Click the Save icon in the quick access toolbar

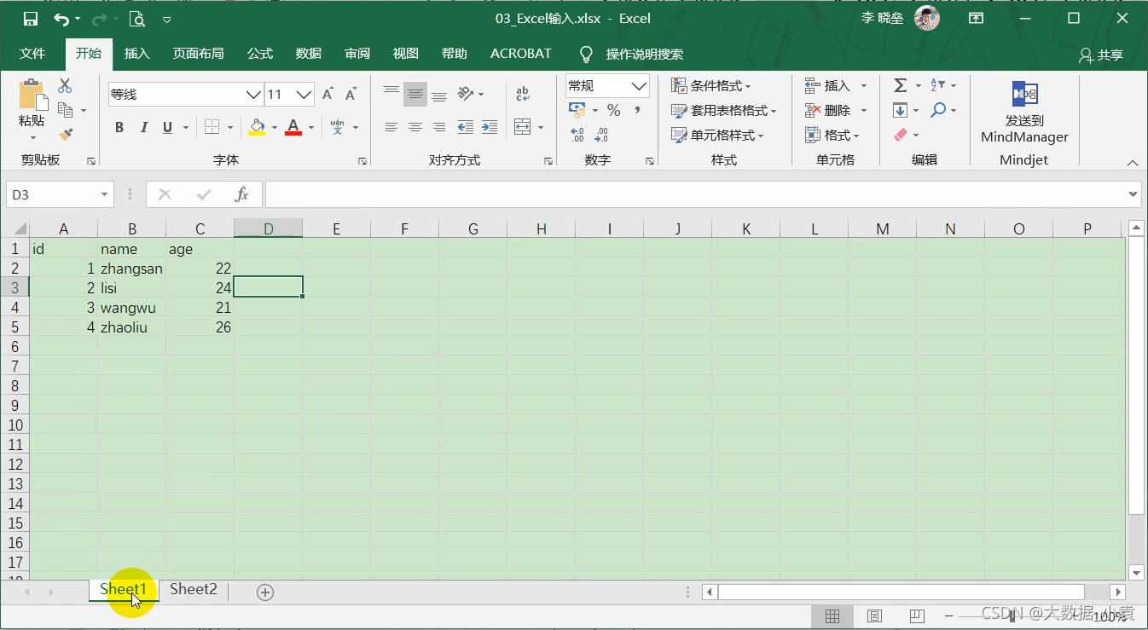click(31, 18)
